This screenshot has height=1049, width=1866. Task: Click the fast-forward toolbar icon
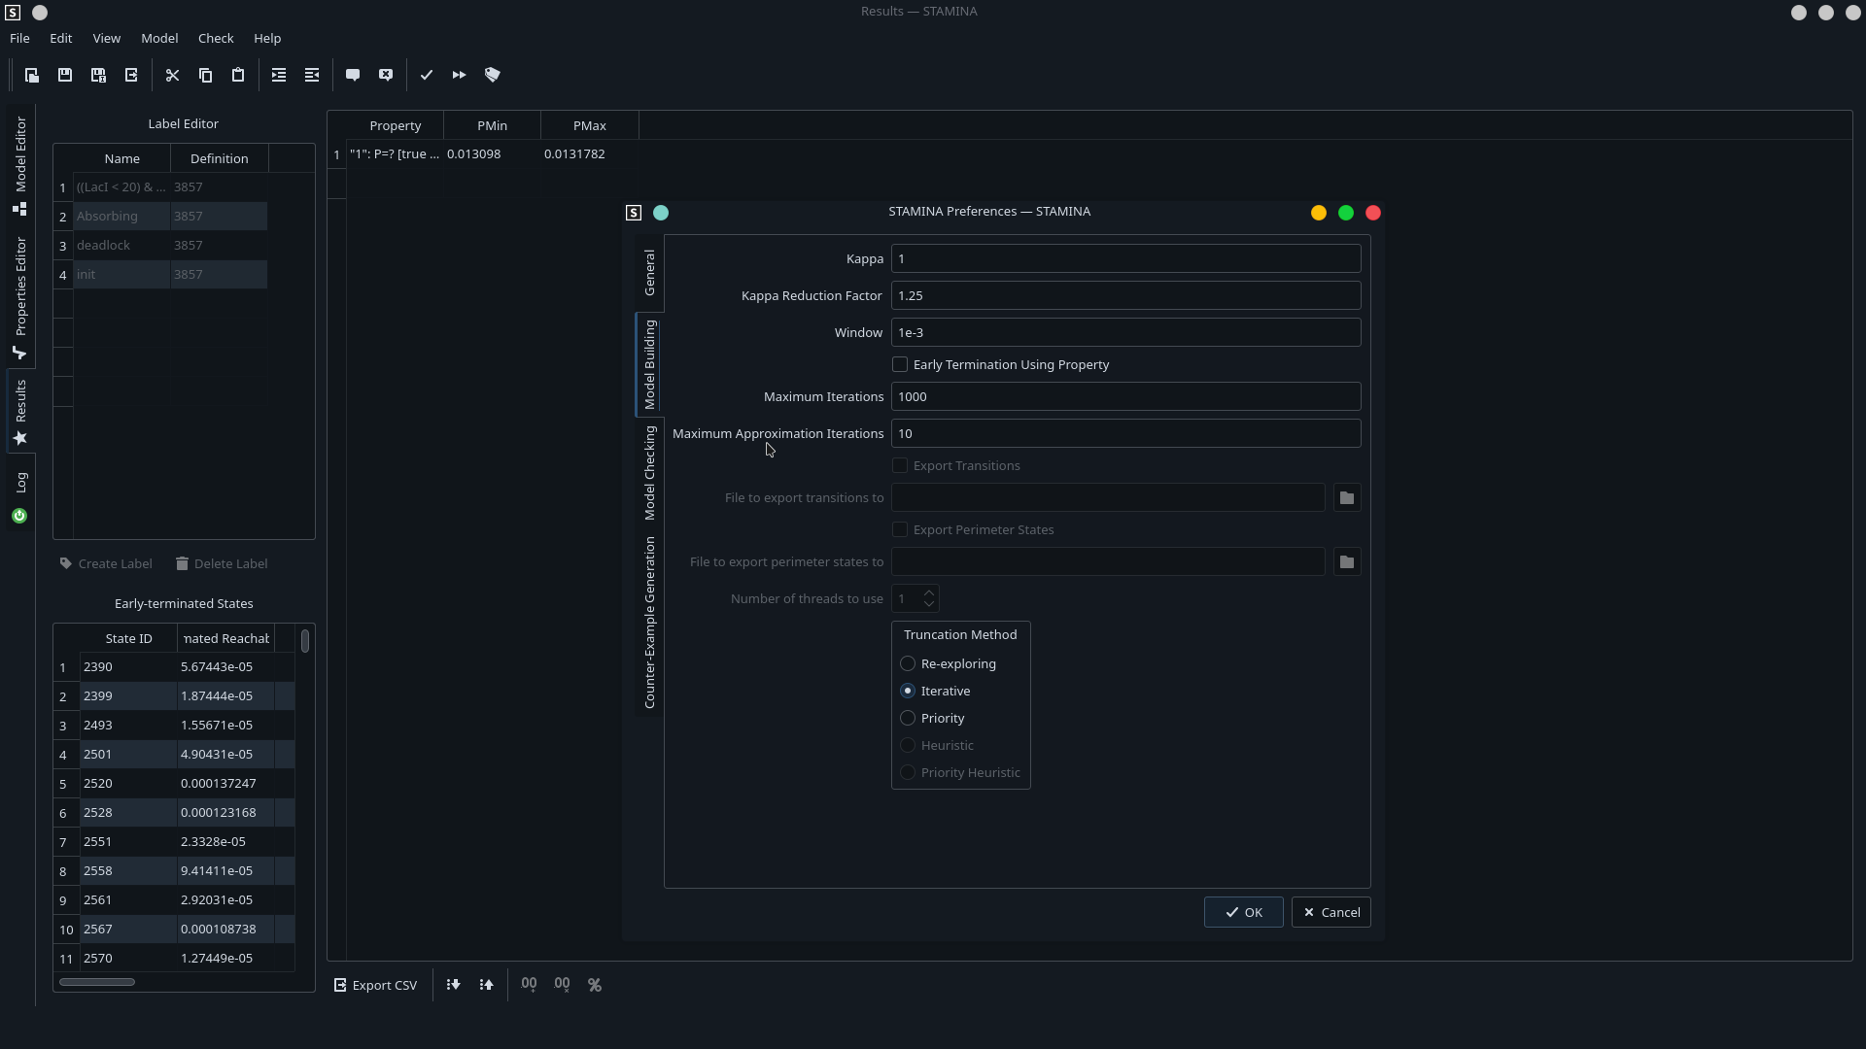point(460,75)
